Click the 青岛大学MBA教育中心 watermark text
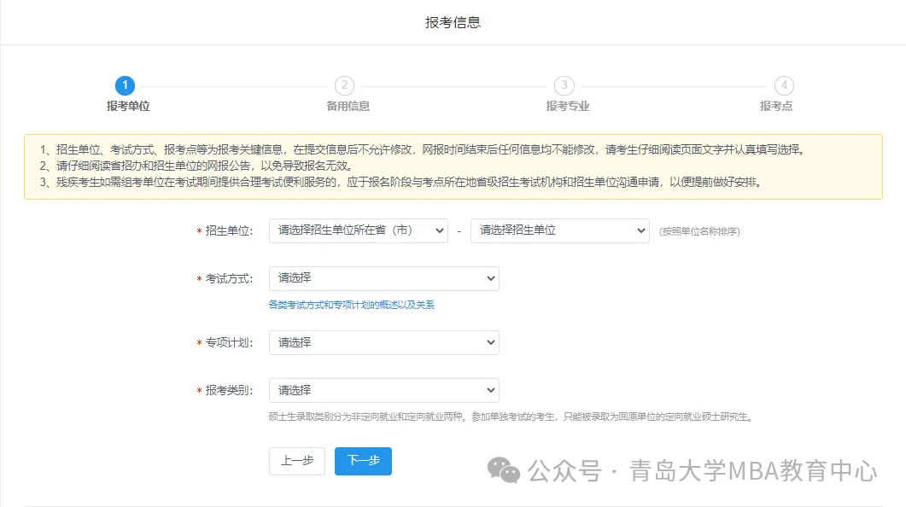Screen dimensions: 906x507 pyautogui.click(x=753, y=470)
